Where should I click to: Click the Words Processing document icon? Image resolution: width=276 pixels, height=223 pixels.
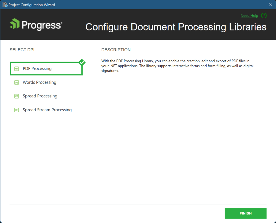click(17, 82)
